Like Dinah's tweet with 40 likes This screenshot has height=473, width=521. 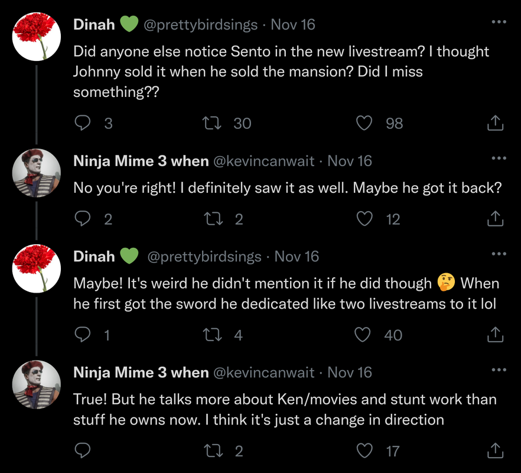(x=362, y=335)
